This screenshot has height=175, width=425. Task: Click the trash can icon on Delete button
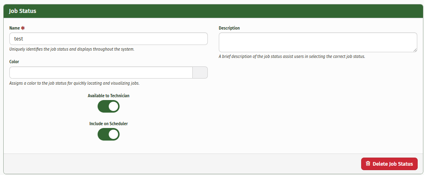pyautogui.click(x=368, y=164)
